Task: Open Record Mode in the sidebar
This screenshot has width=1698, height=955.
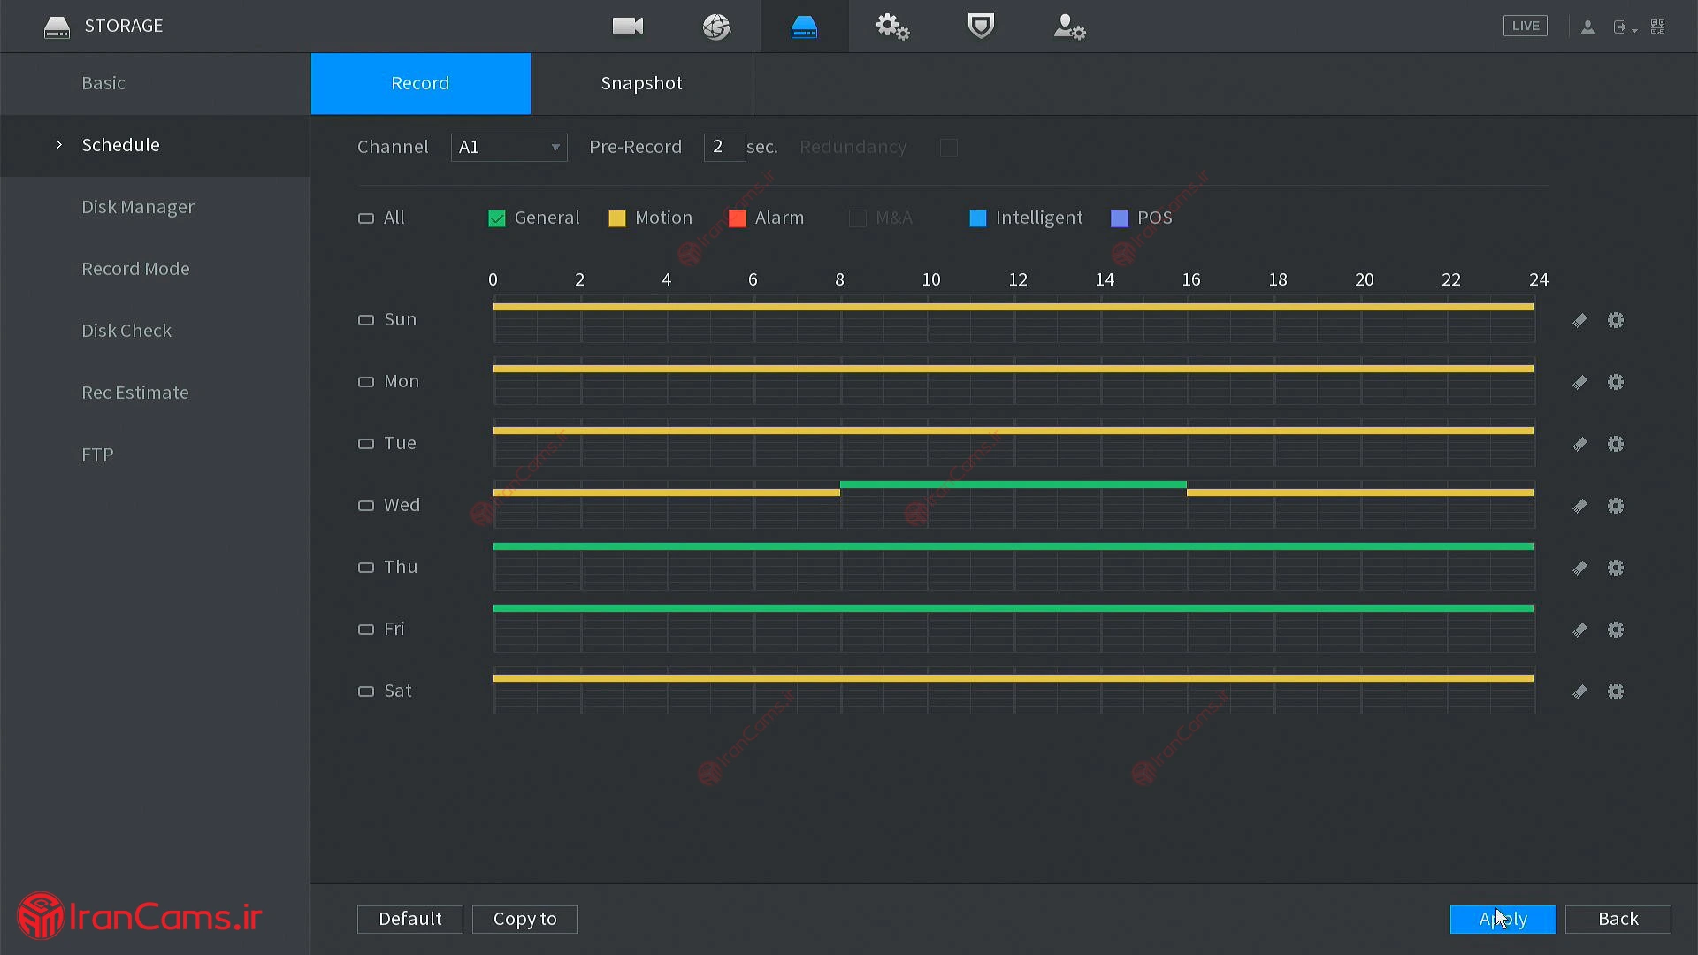Action: [x=135, y=269]
